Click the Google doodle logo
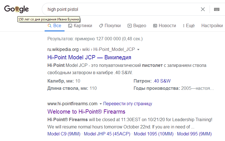Image resolution: width=225 pixels, height=141 pixels. click(x=16, y=9)
